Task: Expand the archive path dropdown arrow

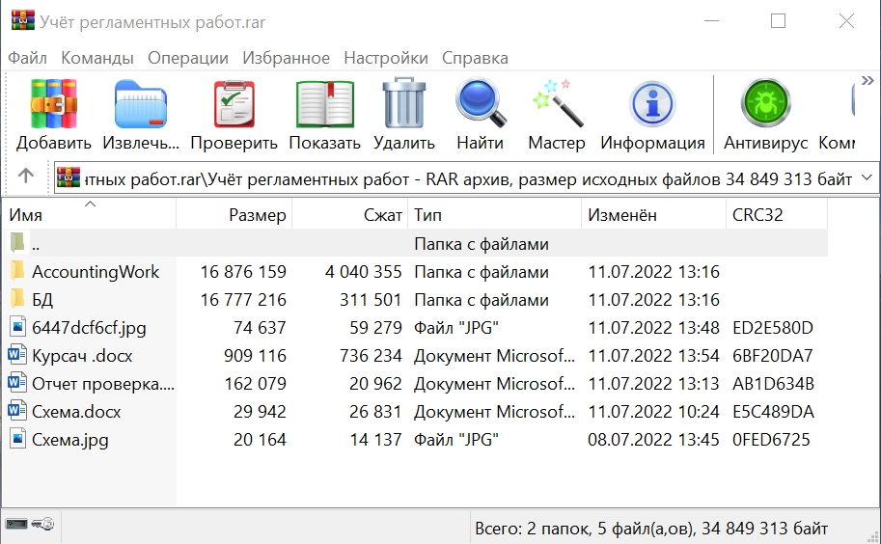Action: (x=865, y=177)
